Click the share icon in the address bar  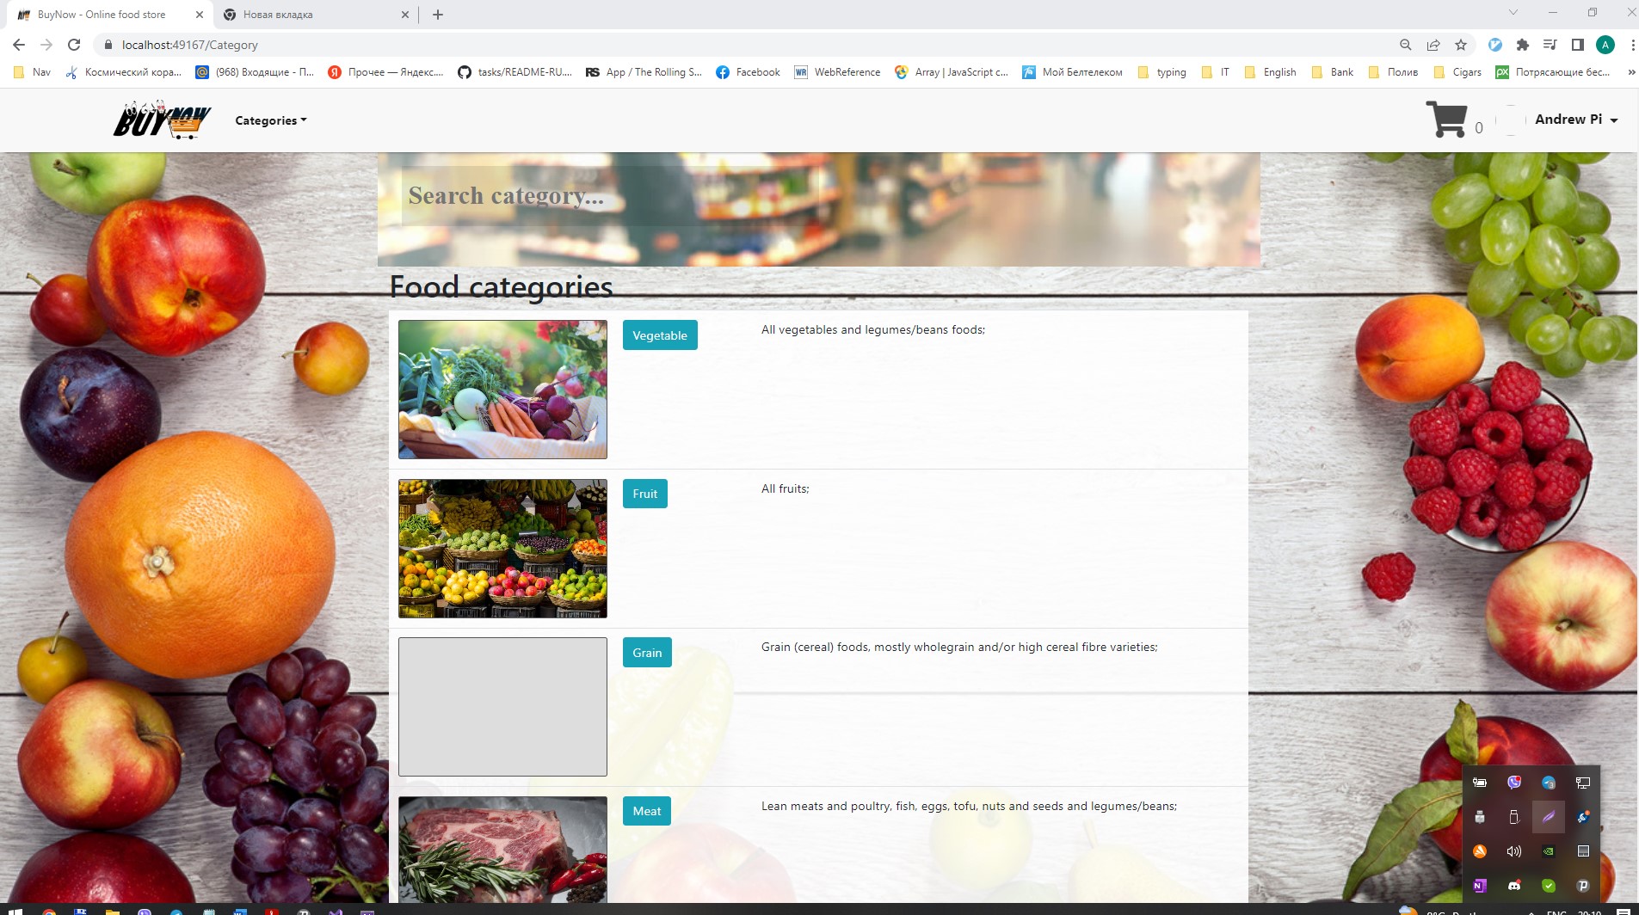[x=1433, y=45]
